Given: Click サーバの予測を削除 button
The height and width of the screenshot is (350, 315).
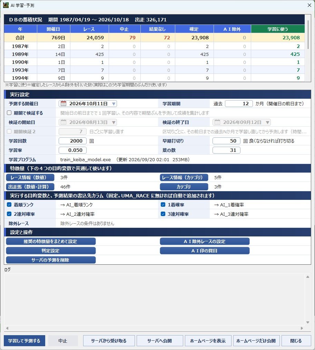Looking at the screenshot, I should (51, 260).
